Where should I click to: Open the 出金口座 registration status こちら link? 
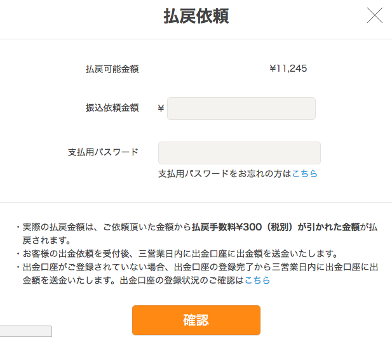click(x=257, y=281)
